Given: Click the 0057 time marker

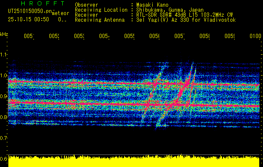Looking at the screenshot, I should point(180,36).
